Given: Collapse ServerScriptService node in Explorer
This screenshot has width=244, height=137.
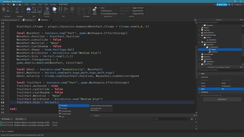Looking at the screenshot, I should point(199,42).
